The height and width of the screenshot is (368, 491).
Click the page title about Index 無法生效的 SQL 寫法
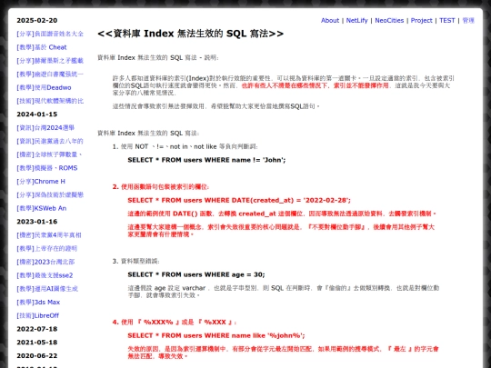190,34
